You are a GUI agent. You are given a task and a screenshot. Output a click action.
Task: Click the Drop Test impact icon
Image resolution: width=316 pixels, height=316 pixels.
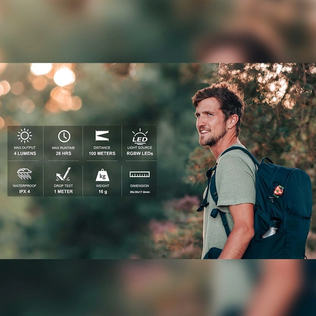pyautogui.click(x=63, y=174)
